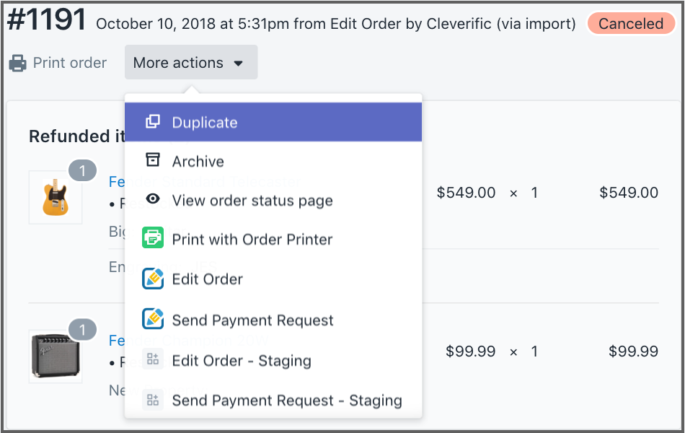This screenshot has height=433, width=685.
Task: Click the blue Edit Order app icon
Action: [x=153, y=279]
